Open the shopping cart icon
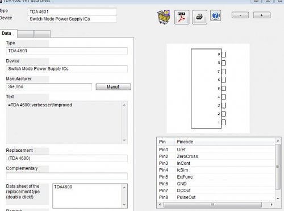This screenshot has height=211, width=284. 164,17
